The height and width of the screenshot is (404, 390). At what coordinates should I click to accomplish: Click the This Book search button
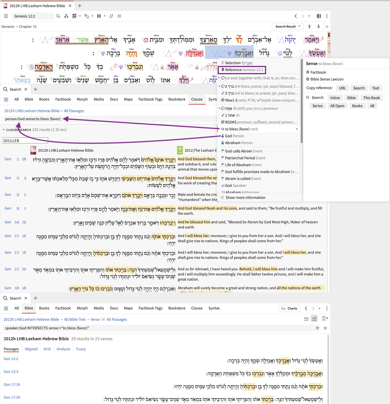click(x=371, y=98)
